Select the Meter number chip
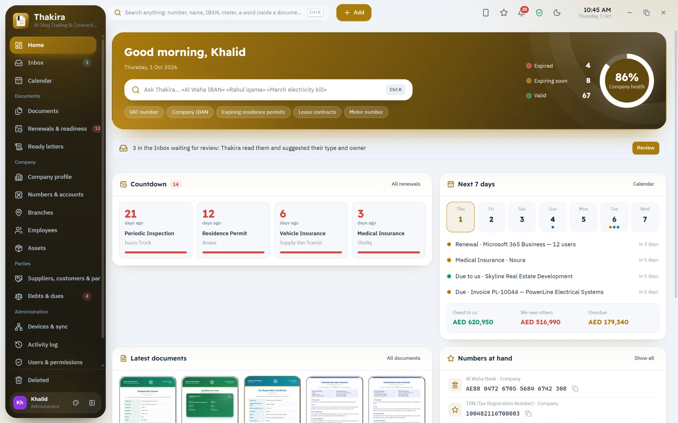Image resolution: width=678 pixels, height=423 pixels. [366, 112]
